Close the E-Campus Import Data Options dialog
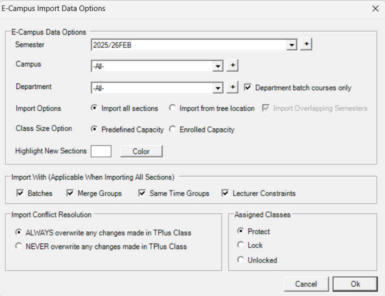The image size is (385, 296). pos(375,8)
